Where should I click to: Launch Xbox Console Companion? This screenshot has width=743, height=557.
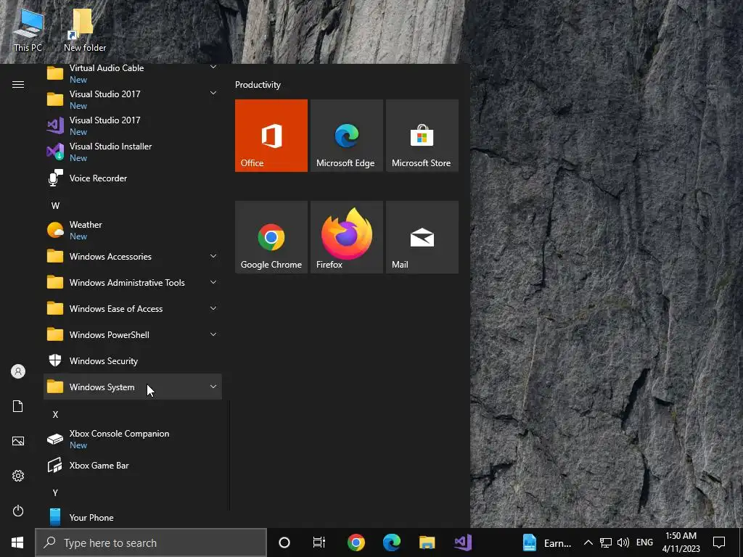[133, 439]
